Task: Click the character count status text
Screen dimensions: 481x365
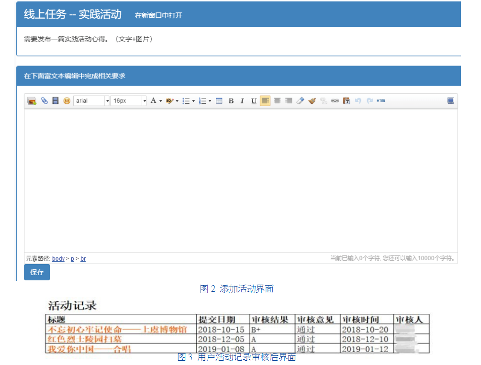Action: click(392, 258)
